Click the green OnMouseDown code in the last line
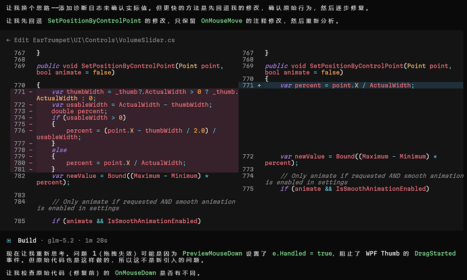467x280 pixels. (x=135, y=273)
